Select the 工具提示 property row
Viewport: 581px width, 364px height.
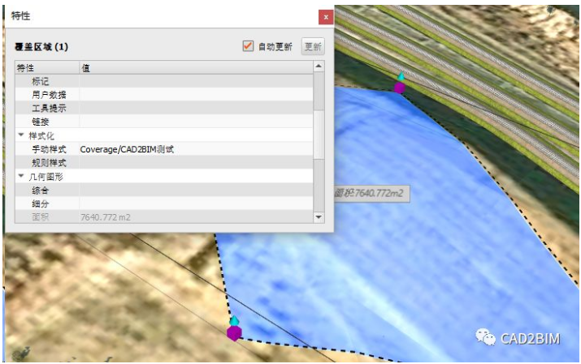pos(49,108)
